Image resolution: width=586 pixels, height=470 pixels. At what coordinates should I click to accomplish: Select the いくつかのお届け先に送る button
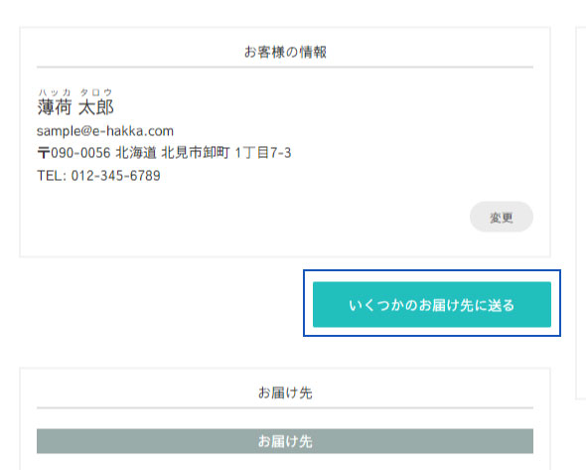(432, 304)
